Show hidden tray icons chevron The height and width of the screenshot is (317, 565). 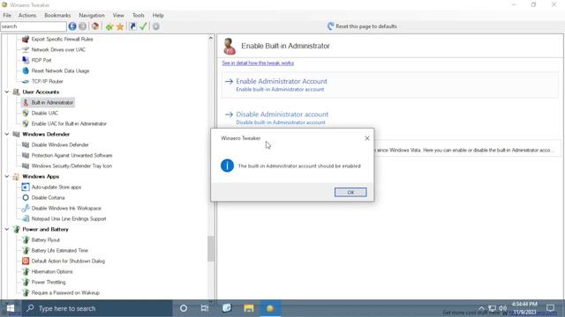[481, 308]
